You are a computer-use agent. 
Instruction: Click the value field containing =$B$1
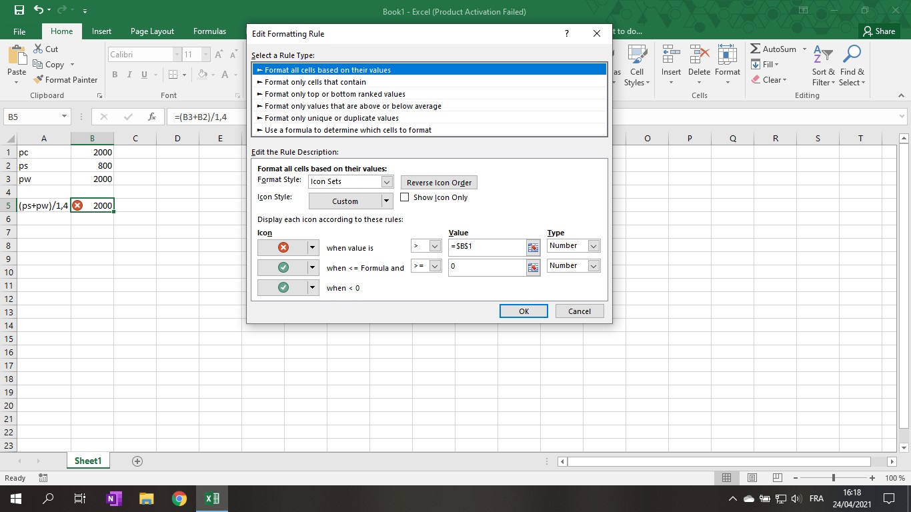click(488, 247)
